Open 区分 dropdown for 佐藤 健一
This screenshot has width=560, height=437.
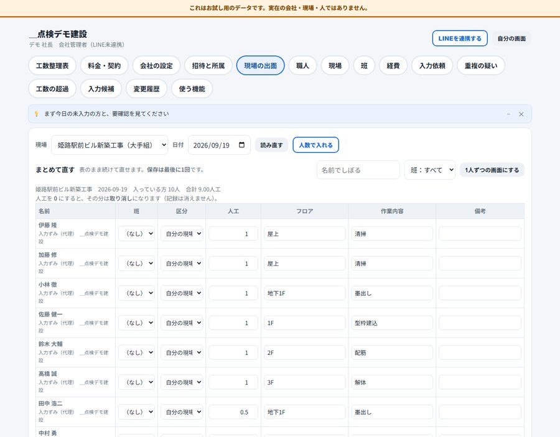pyautogui.click(x=182, y=323)
